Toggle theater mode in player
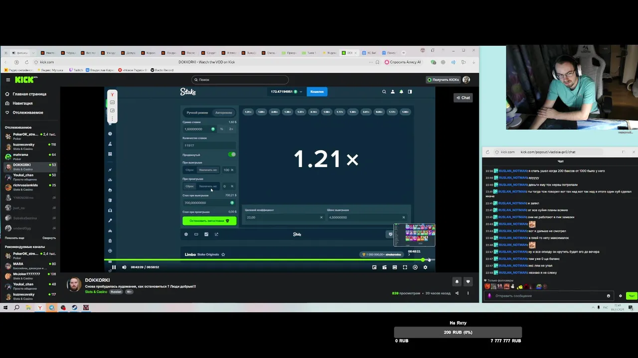 point(395,268)
